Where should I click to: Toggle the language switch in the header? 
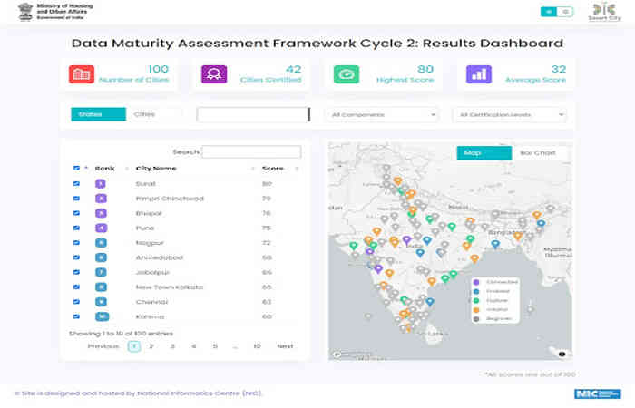(x=557, y=12)
